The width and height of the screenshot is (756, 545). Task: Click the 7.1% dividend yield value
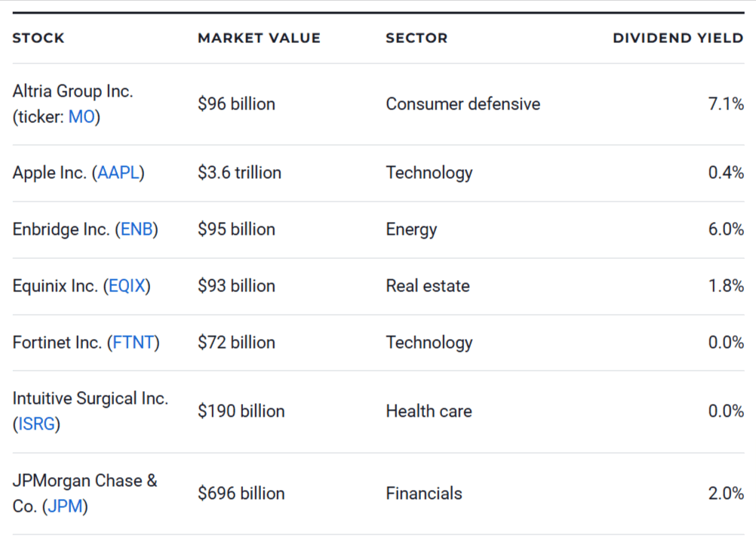click(725, 104)
